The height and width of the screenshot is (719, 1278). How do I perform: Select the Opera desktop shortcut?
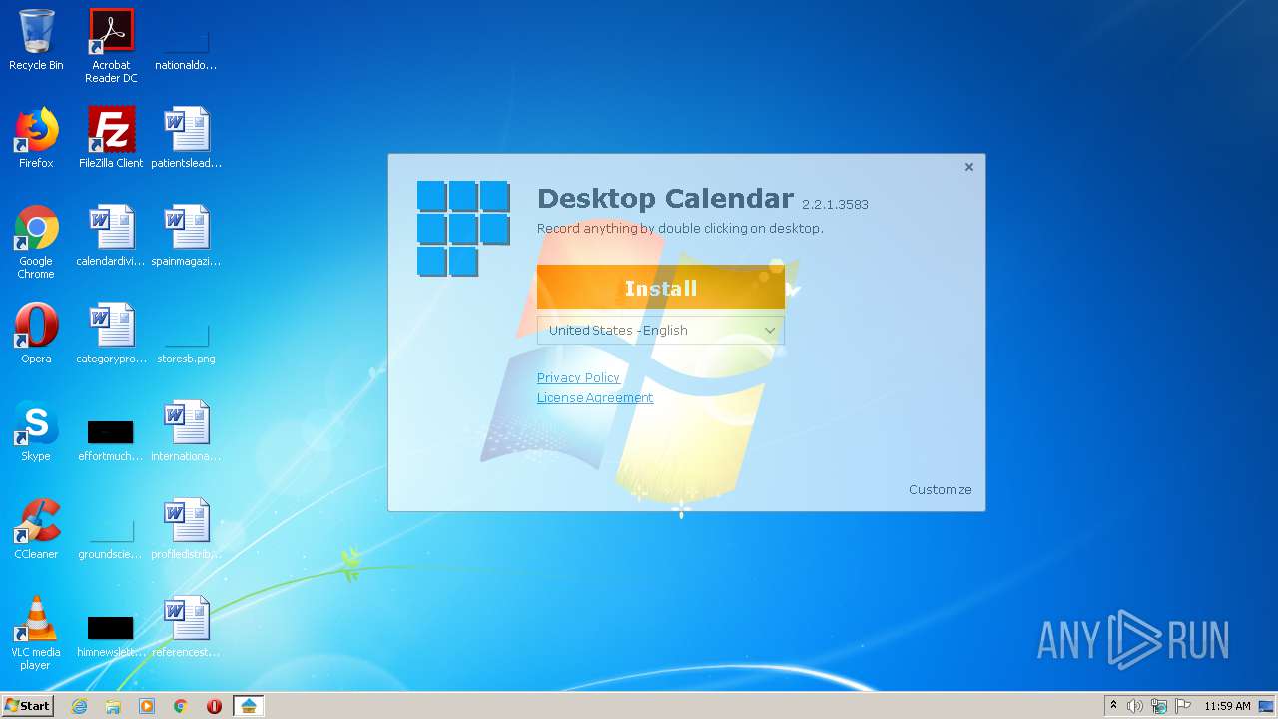36,334
